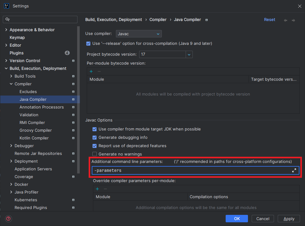Toggle the '--release' cross-compilation option checkbox
305x226 pixels.
coord(88,44)
